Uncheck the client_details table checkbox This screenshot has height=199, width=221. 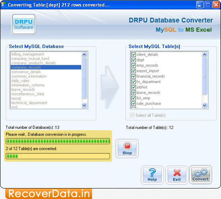coord(133,55)
